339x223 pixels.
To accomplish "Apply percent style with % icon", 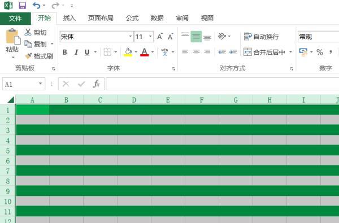I will pyautogui.click(x=320, y=52).
